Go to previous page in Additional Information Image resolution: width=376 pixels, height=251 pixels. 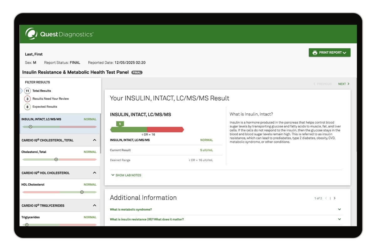pos(326,198)
